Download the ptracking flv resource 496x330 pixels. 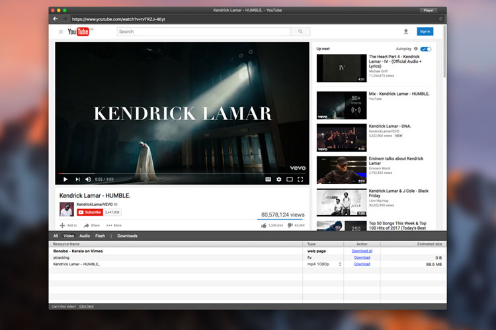pos(362,257)
